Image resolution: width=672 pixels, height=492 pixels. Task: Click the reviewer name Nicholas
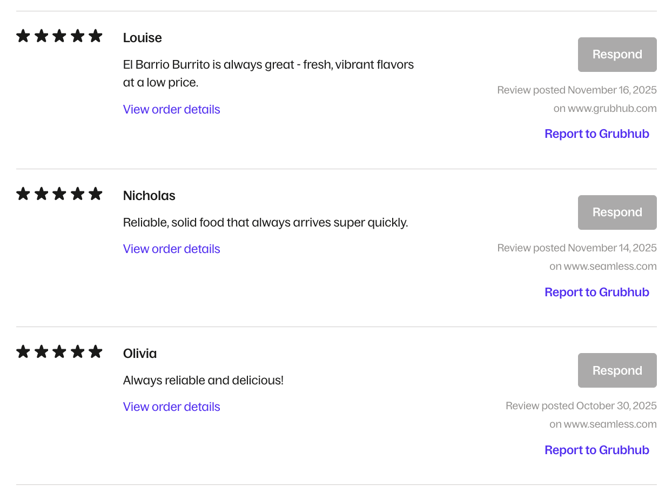tap(149, 196)
